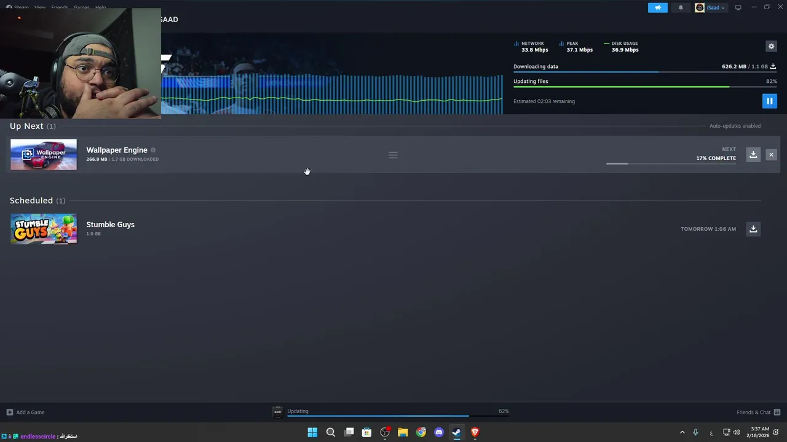This screenshot has width=787, height=442.
Task: Click Tomorrow 1:06 AM schedule label
Action: tap(708, 229)
